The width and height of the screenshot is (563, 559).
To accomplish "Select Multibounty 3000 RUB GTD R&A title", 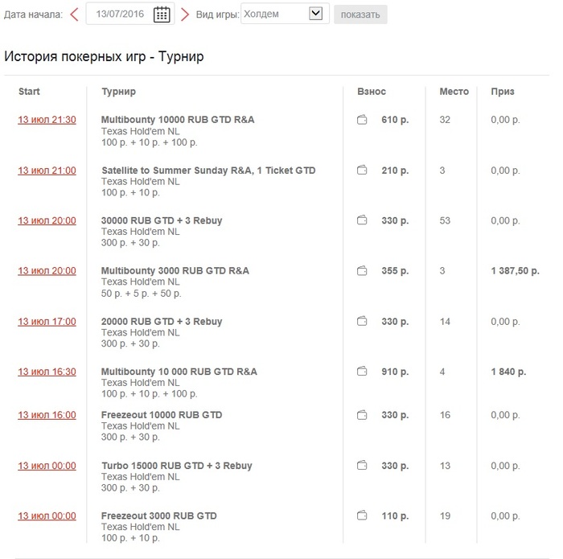I will [175, 271].
